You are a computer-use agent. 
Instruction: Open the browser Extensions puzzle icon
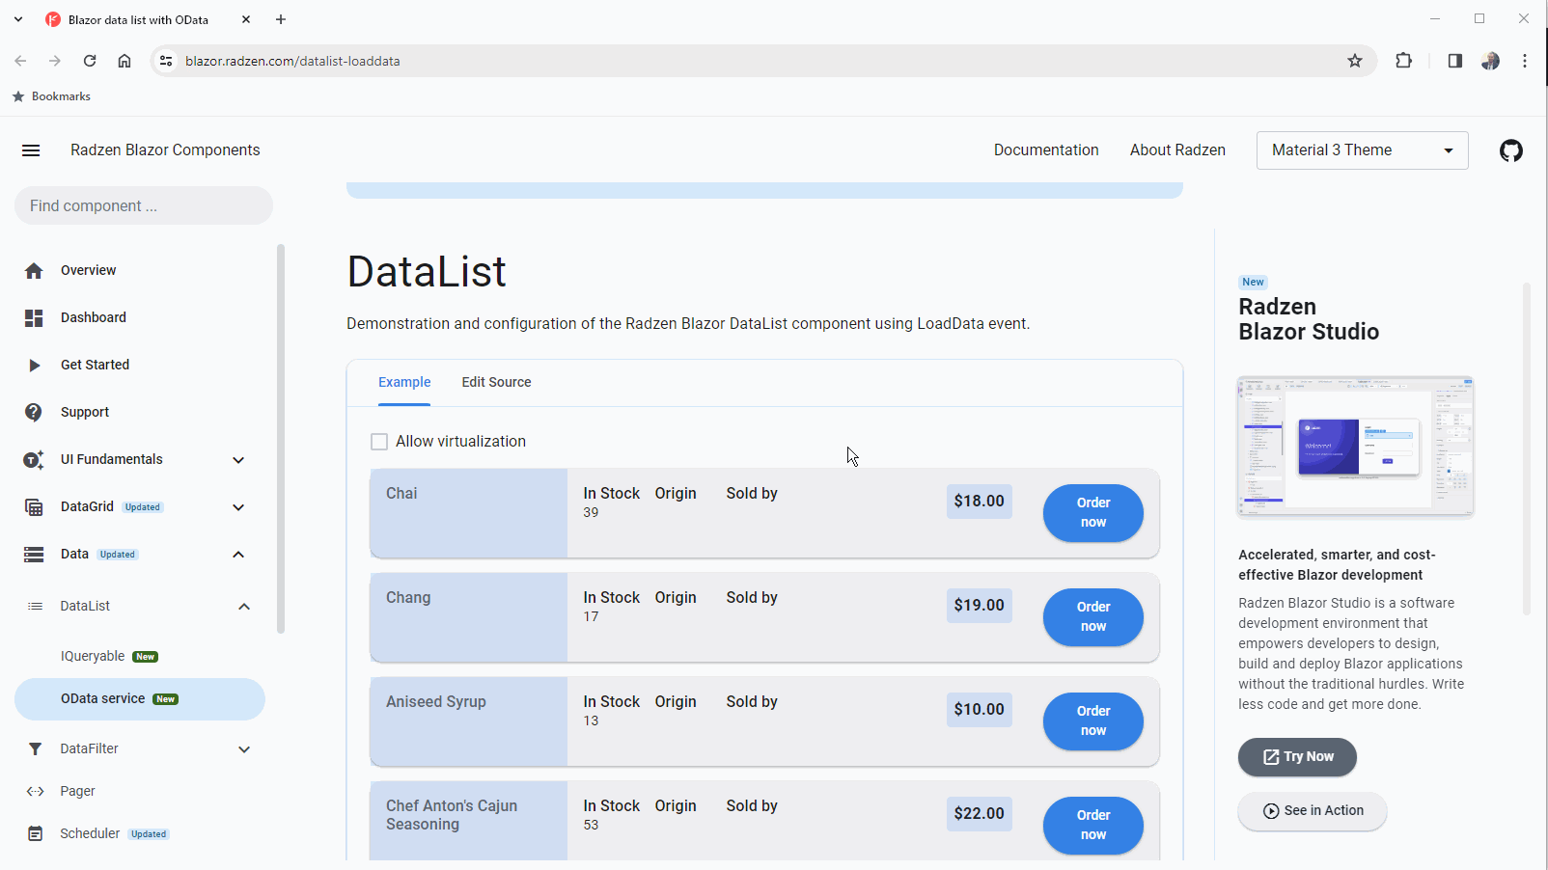[x=1404, y=61]
